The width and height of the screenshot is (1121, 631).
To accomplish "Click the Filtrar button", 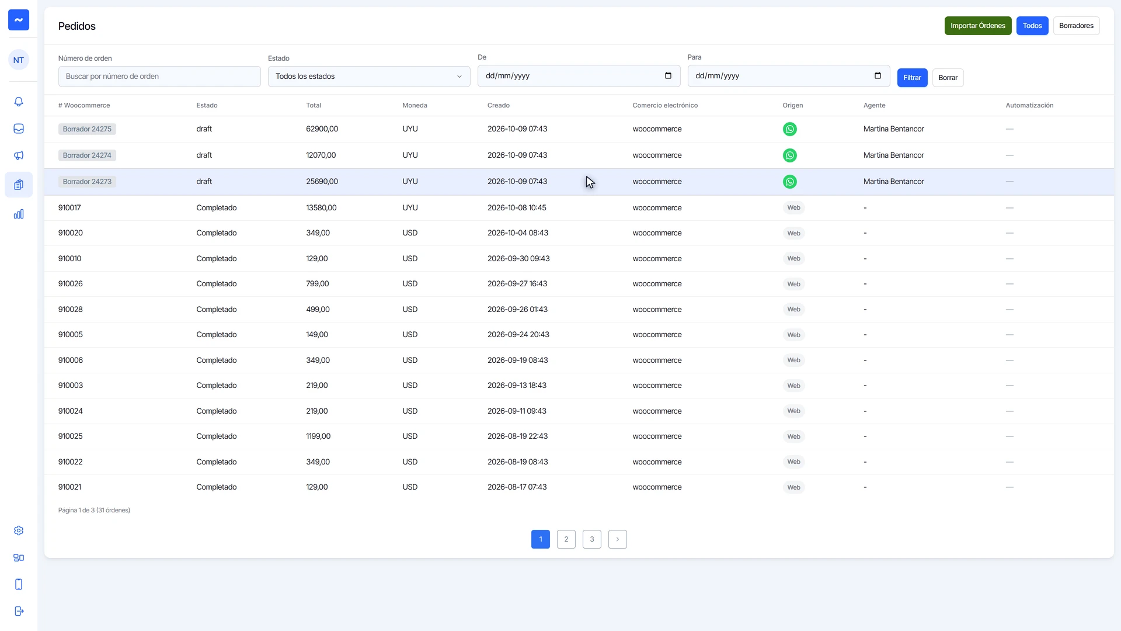I will coord(912,78).
